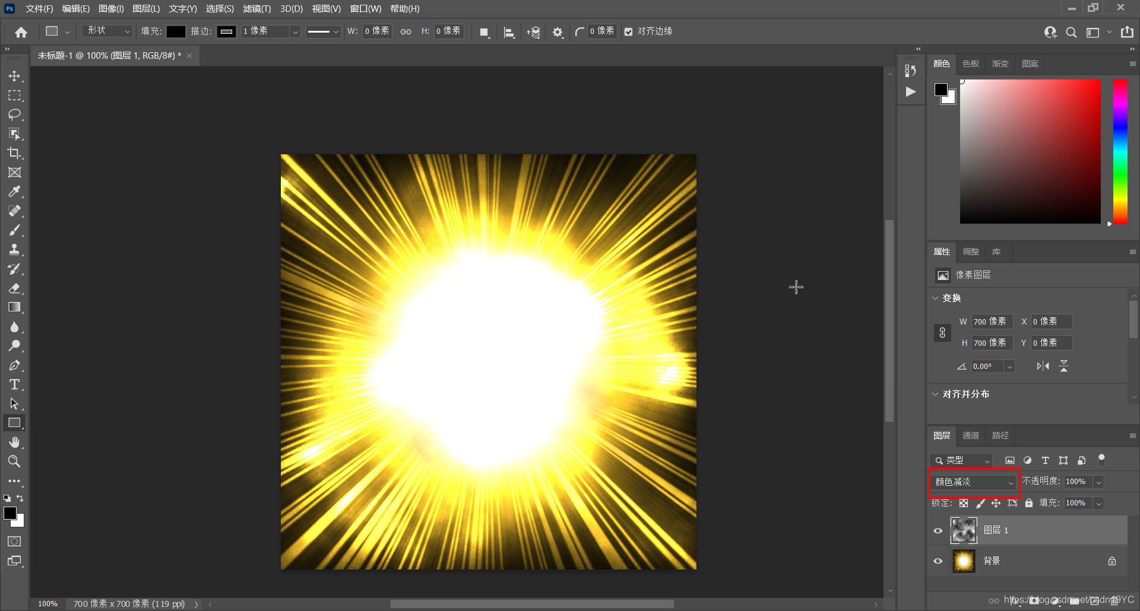Viewport: 1140px width, 611px height.
Task: Hide the Background layer eye icon
Action: 938,561
